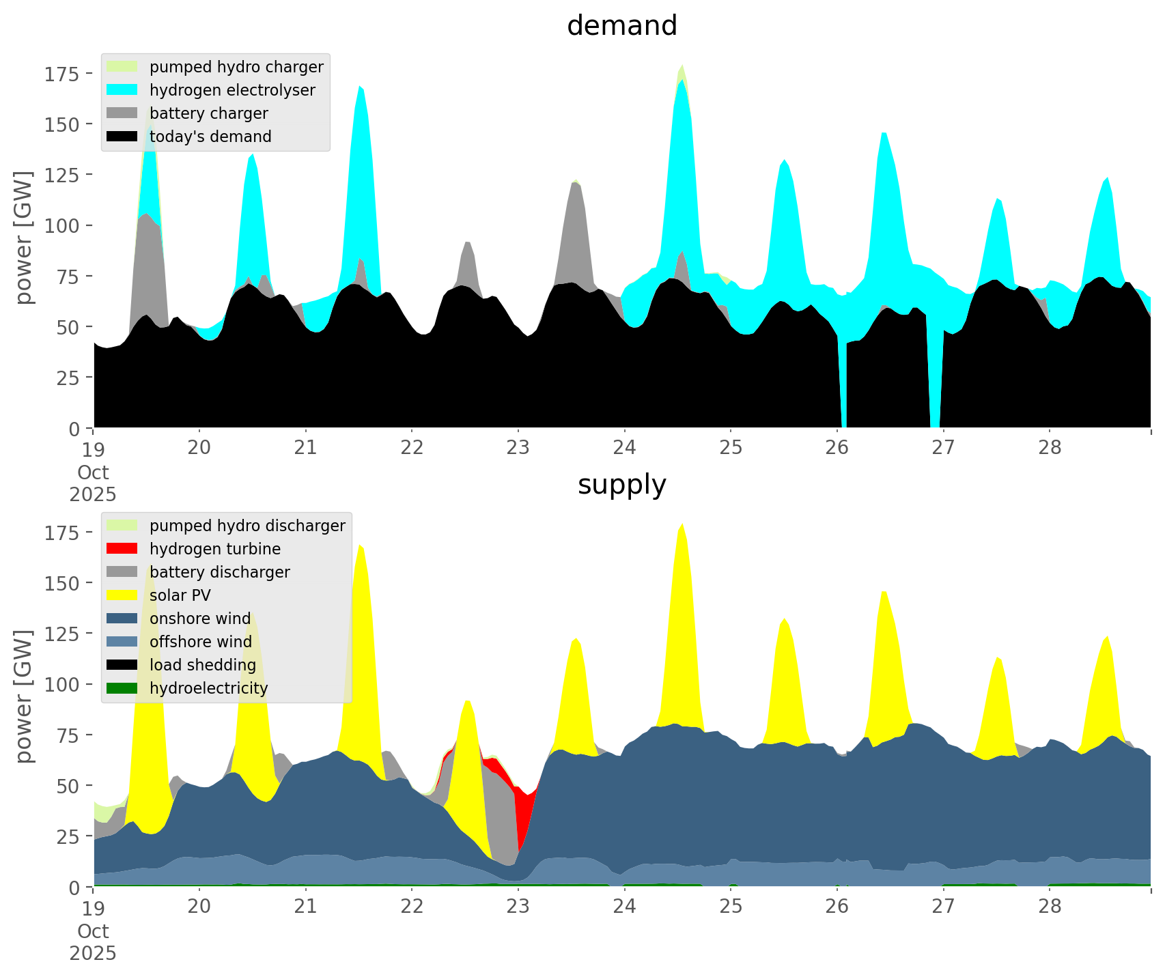Click the demand chart's power [GW] axis label

pyautogui.click(x=24, y=238)
